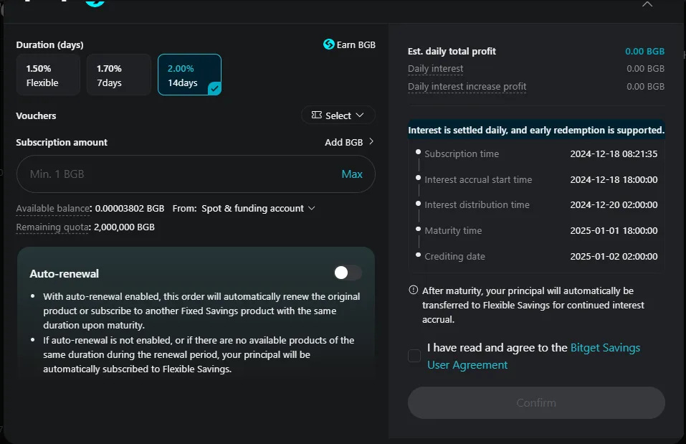Click the Add BGB link
This screenshot has width=686, height=444.
pyautogui.click(x=344, y=142)
